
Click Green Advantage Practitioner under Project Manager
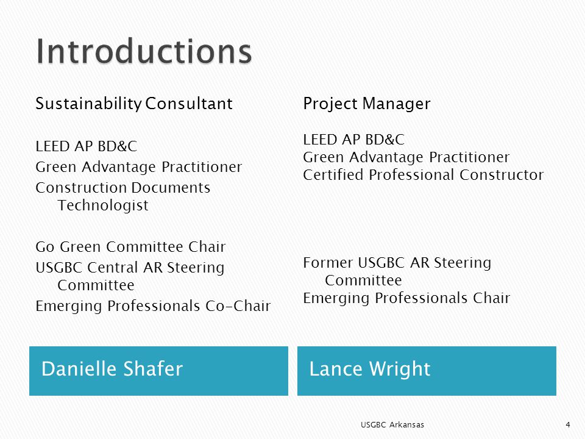click(406, 157)
